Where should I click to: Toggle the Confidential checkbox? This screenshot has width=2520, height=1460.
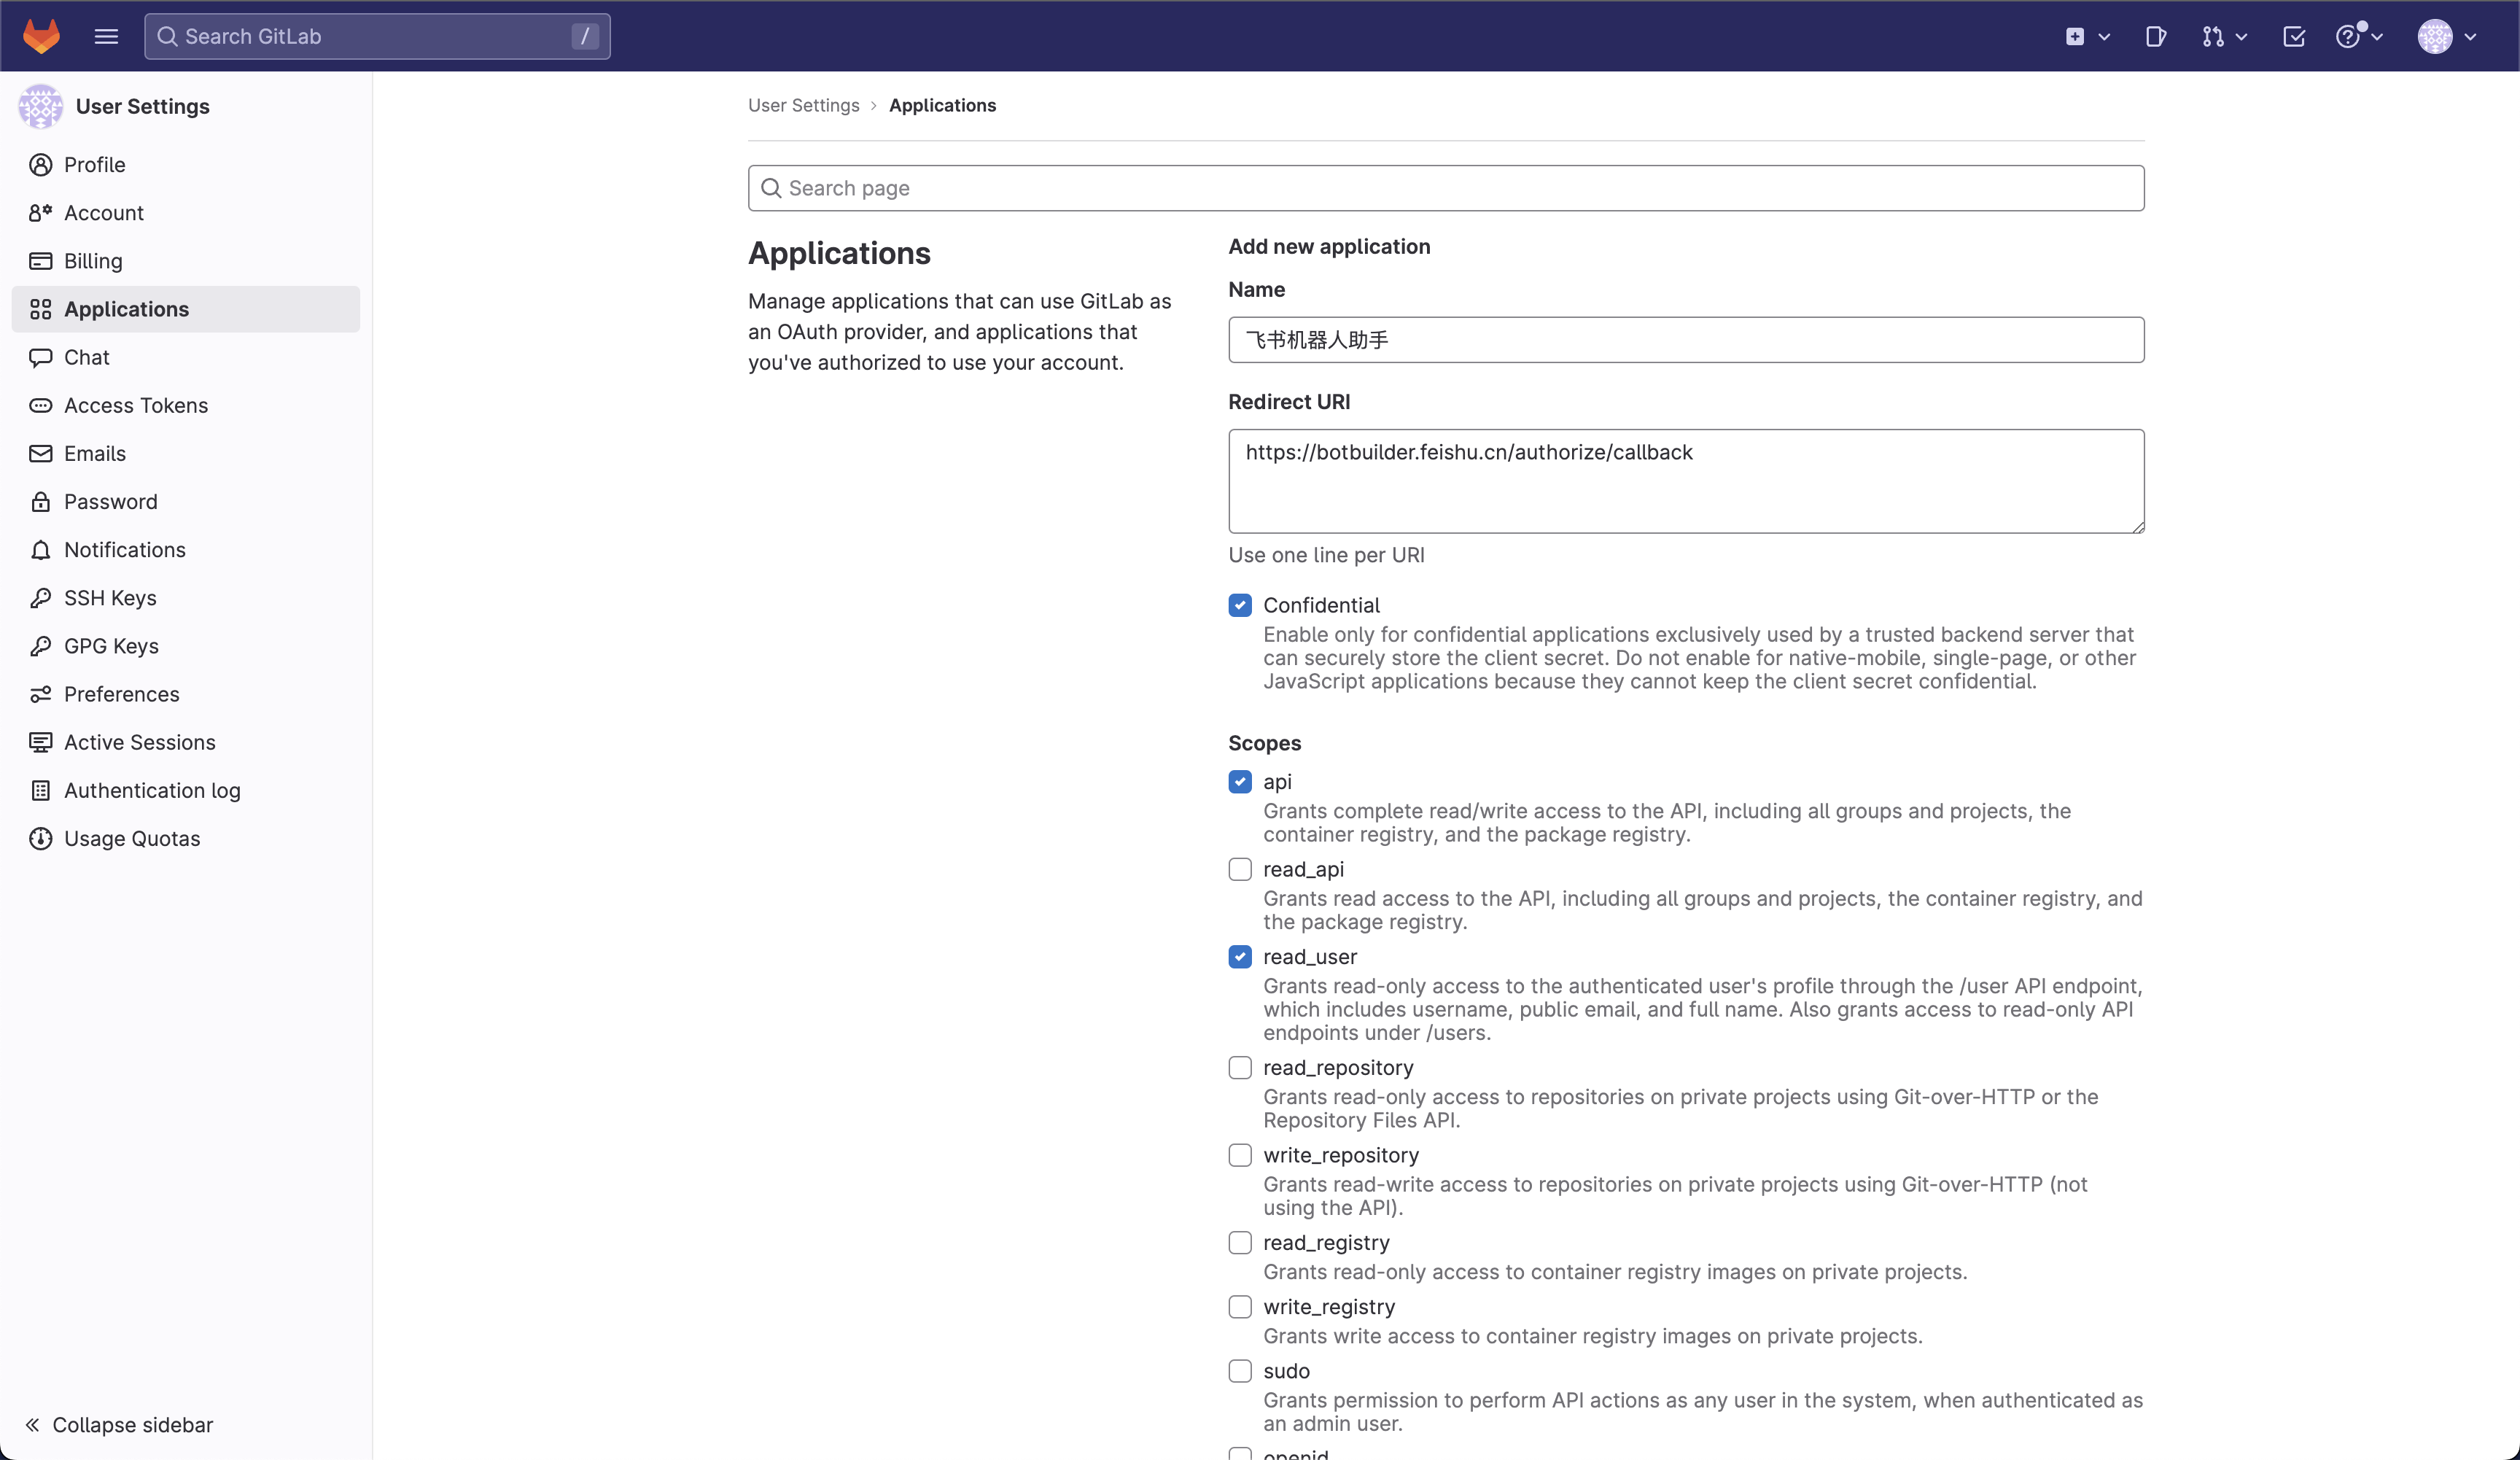click(x=1240, y=605)
